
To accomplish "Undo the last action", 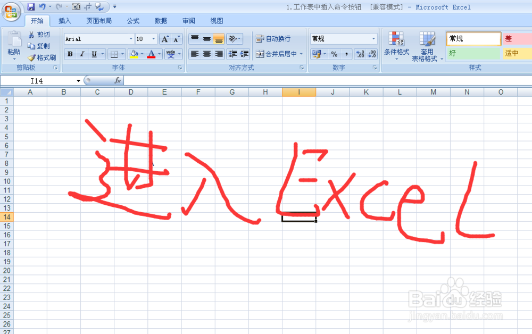I will (43, 6).
